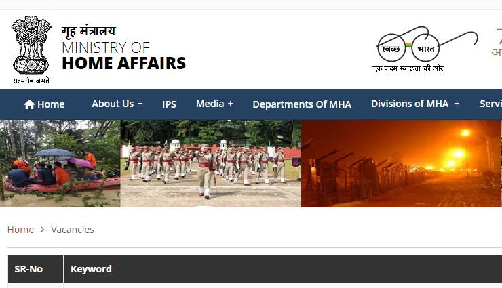Go to Home via breadcrumb link
This screenshot has height=288, width=502.
tap(20, 230)
